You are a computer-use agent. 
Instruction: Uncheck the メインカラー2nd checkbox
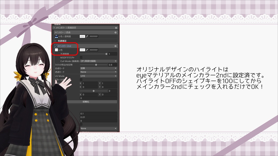click(56, 46)
